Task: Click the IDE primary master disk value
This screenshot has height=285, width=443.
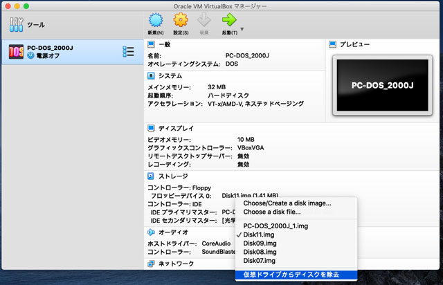Action: click(228, 212)
